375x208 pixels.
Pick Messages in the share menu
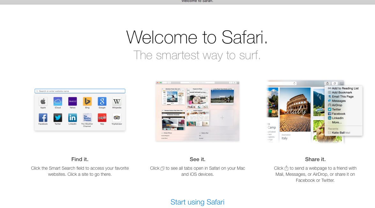[x=337, y=101]
